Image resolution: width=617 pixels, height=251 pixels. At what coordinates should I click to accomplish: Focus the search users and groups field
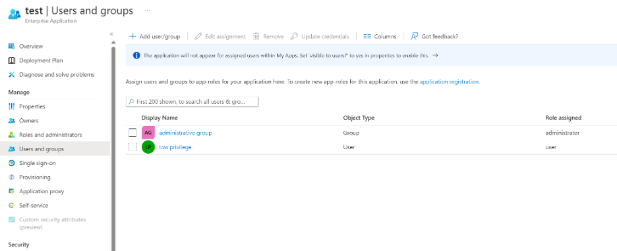pos(192,102)
